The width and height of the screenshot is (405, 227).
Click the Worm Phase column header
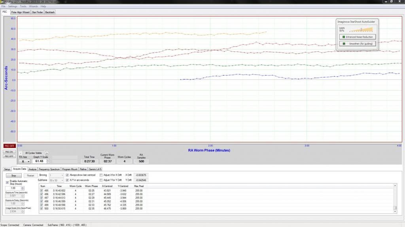click(x=91, y=186)
